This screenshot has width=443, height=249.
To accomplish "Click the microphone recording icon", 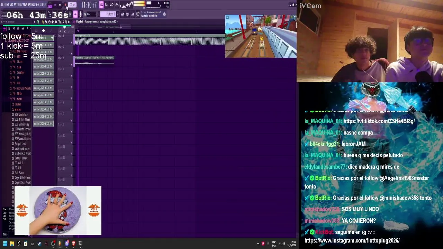I will (80, 14).
